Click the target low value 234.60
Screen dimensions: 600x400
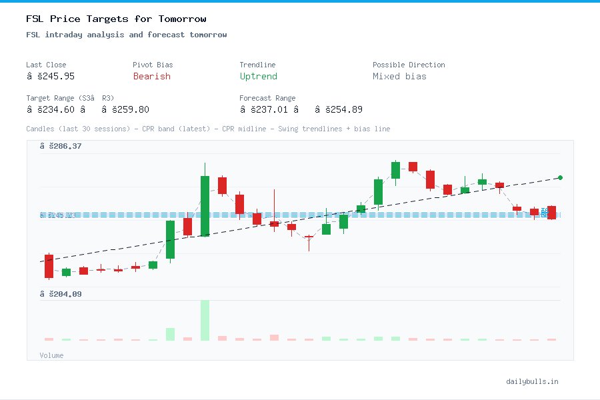click(x=51, y=109)
